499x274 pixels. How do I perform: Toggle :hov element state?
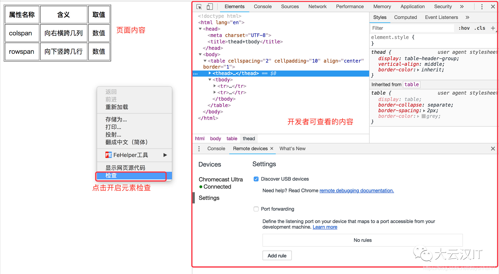[464, 28]
